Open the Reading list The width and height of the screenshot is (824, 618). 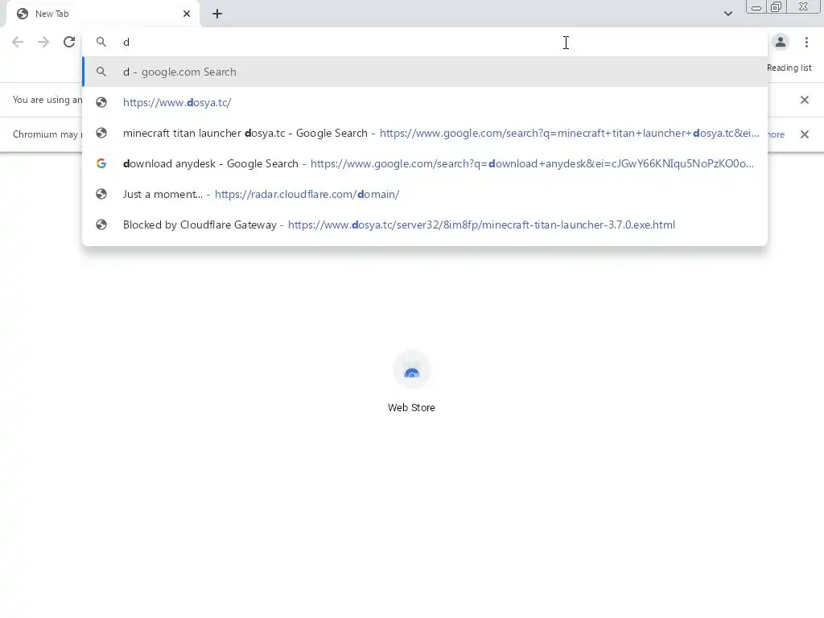[x=789, y=68]
